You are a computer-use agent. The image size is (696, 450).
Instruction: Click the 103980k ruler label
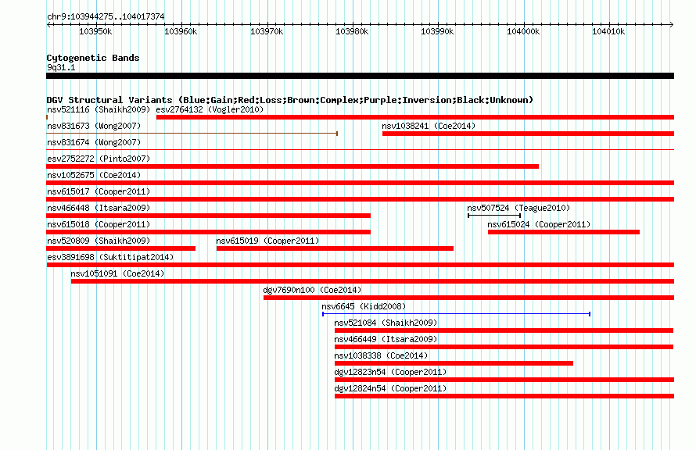[x=352, y=31]
